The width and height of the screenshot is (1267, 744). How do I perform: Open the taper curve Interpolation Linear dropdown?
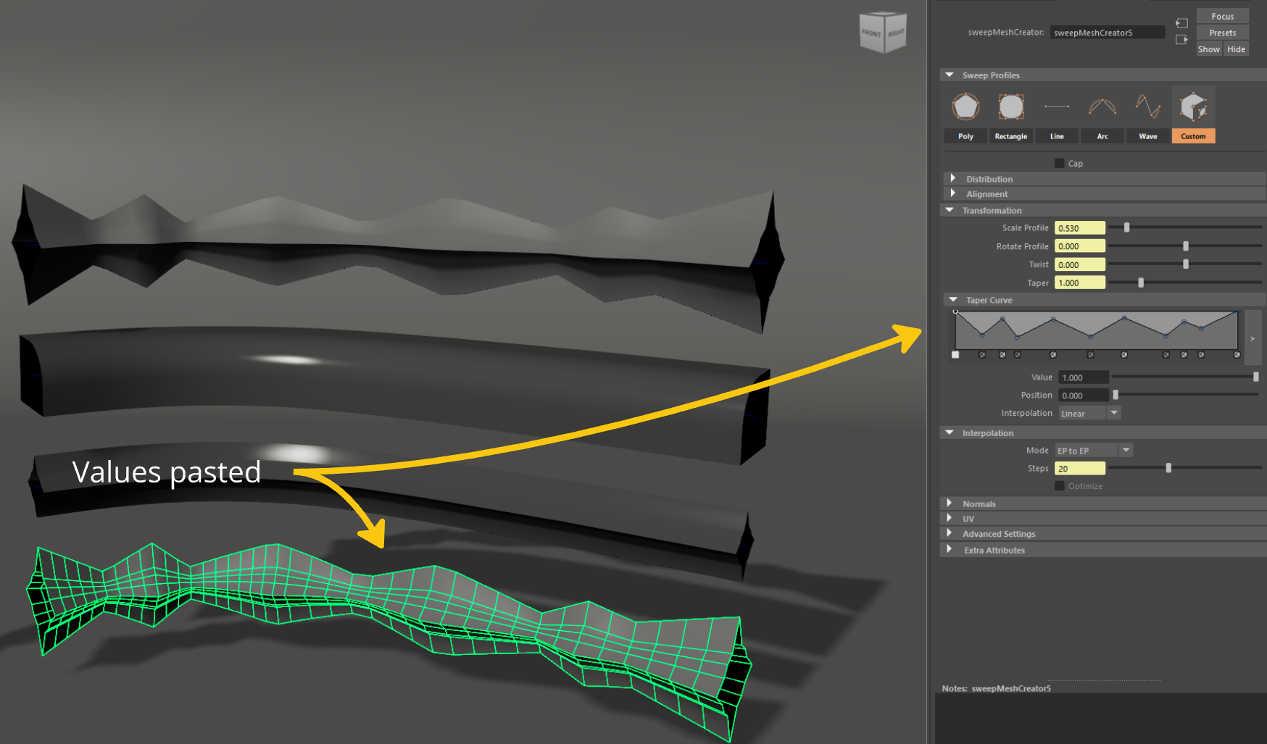[x=1114, y=413]
